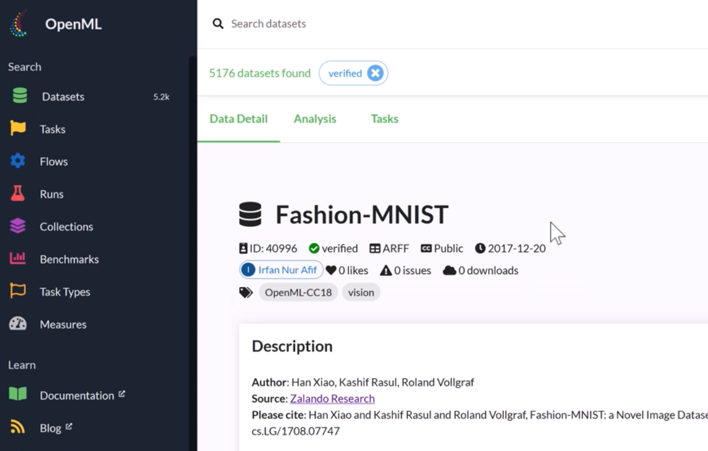Open Collections via purple layers icon
708x451 pixels.
pyautogui.click(x=18, y=226)
